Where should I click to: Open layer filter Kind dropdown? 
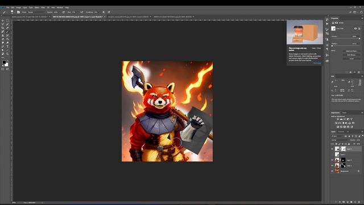point(337,136)
